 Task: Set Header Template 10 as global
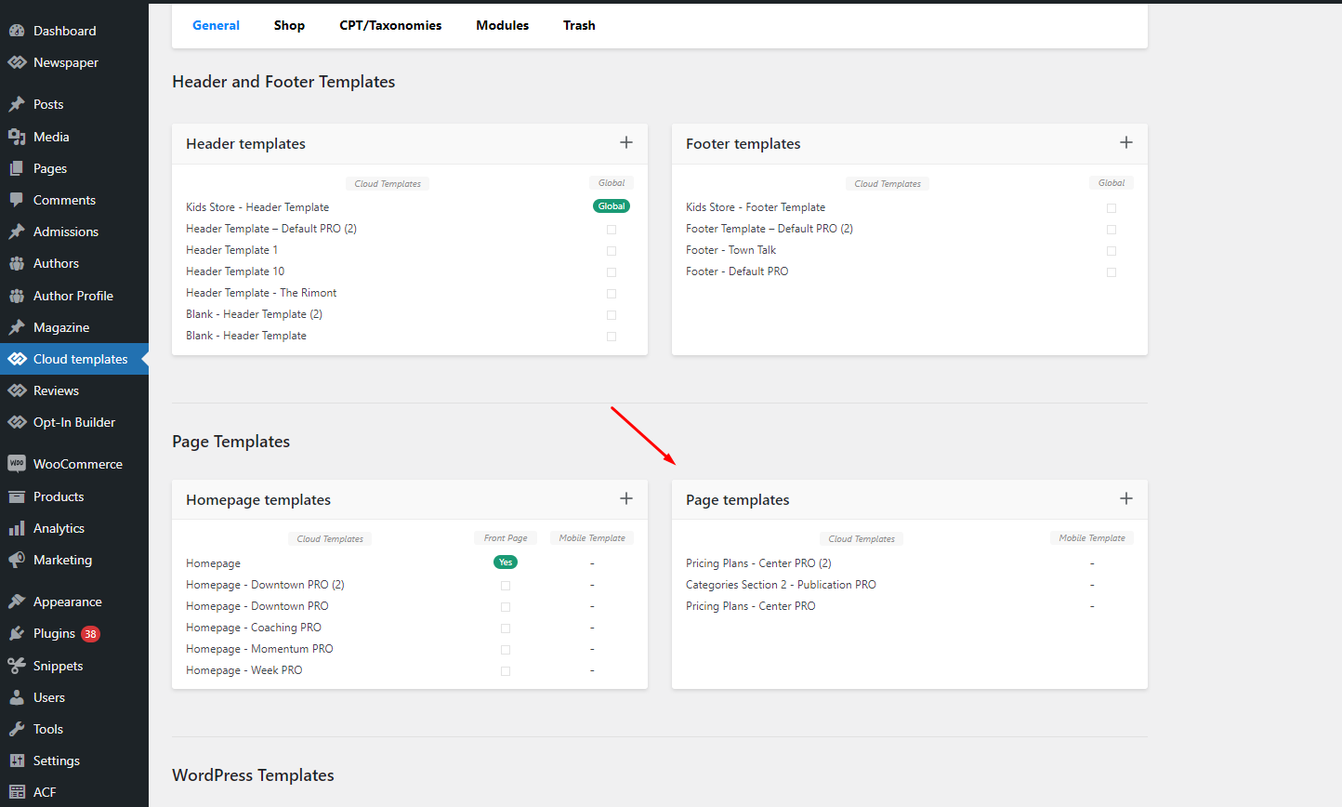tap(612, 271)
